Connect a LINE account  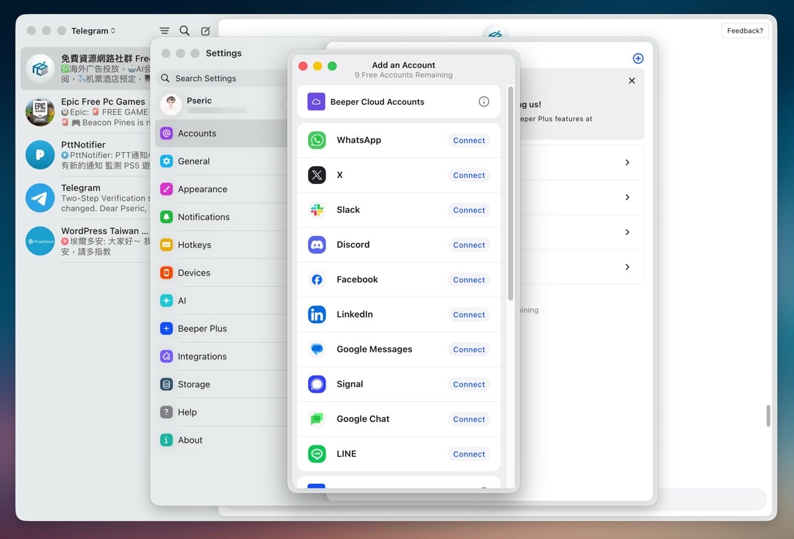(x=469, y=454)
